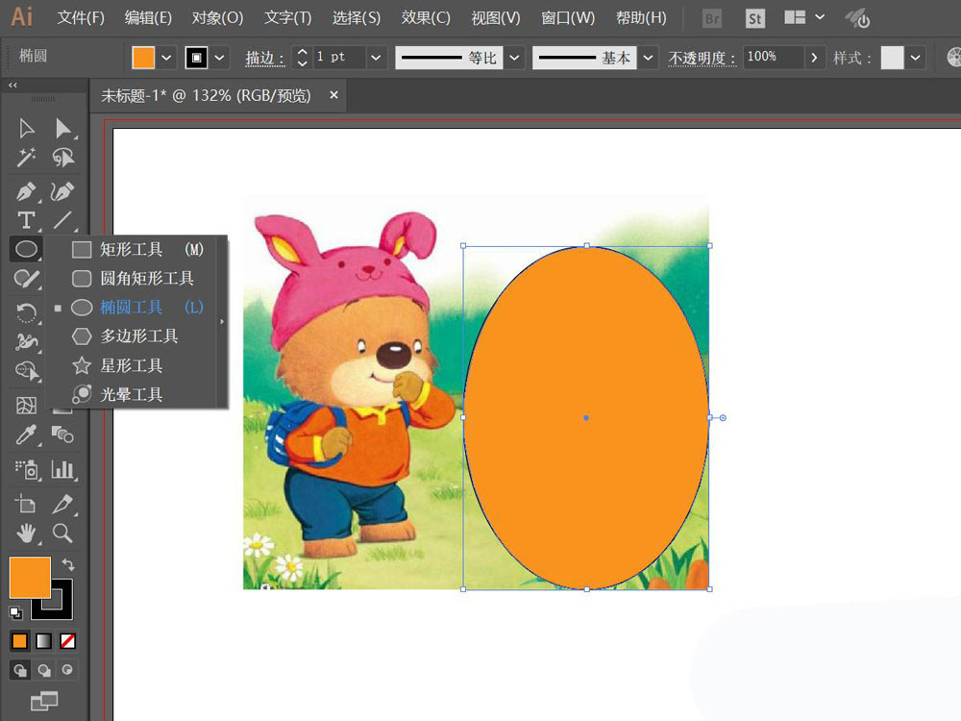
Task: Set paint mode to None
Action: 67,641
